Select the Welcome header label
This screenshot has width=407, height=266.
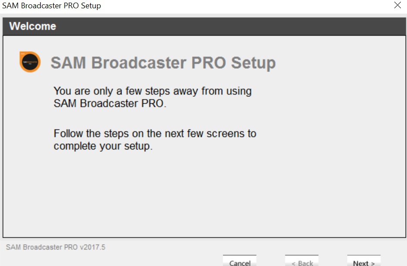point(33,26)
